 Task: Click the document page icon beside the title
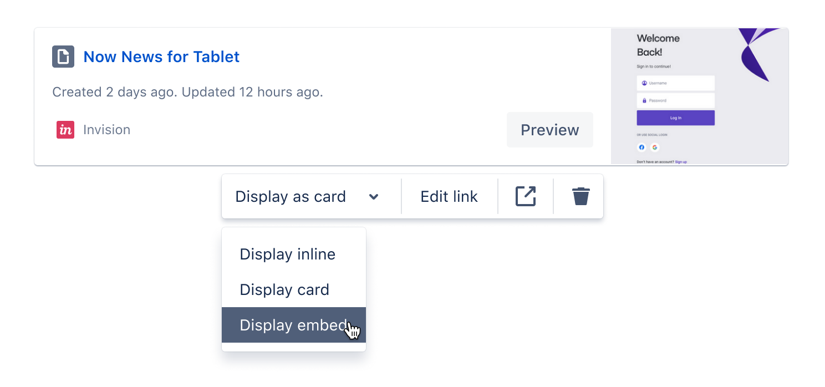pyautogui.click(x=63, y=56)
